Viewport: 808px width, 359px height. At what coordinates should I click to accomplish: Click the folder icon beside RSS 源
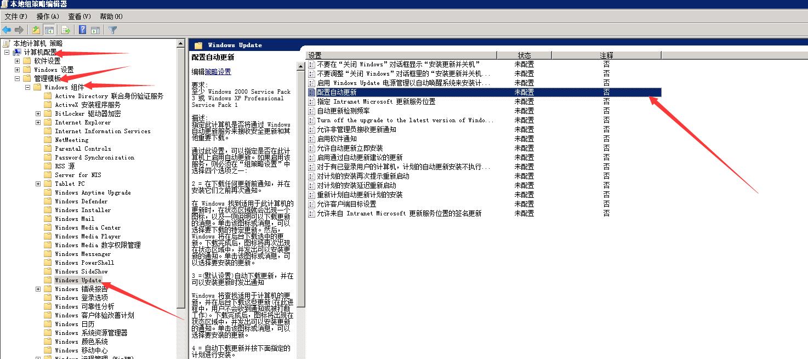pyautogui.click(x=48, y=166)
